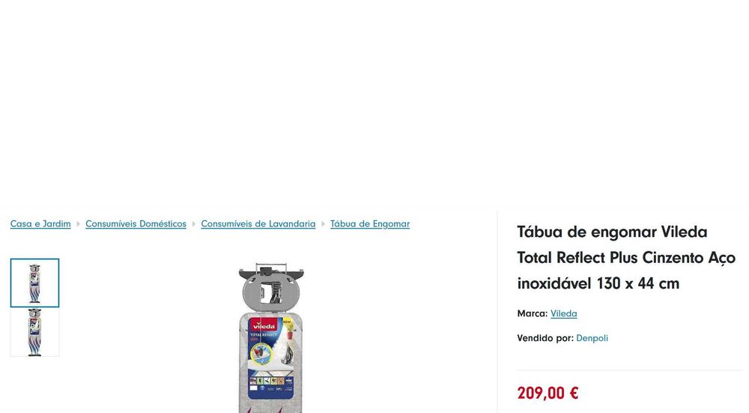Click the Tábua de engomar Vileda product title
This screenshot has height=413, width=749.
pos(626,258)
